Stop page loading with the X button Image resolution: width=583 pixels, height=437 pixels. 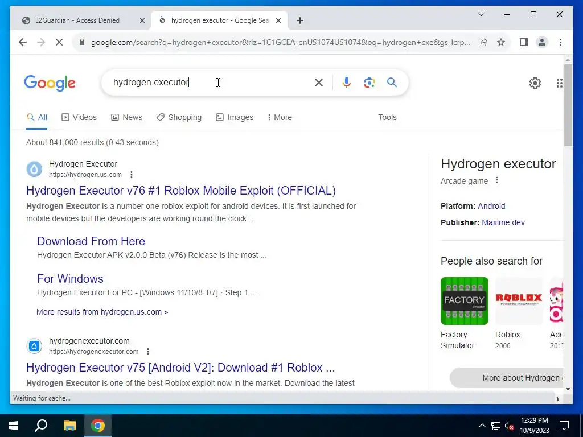(x=59, y=42)
